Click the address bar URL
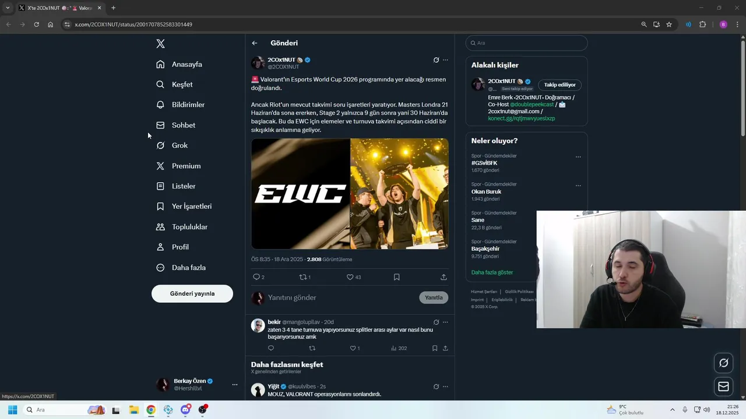The height and width of the screenshot is (419, 746). [133, 24]
